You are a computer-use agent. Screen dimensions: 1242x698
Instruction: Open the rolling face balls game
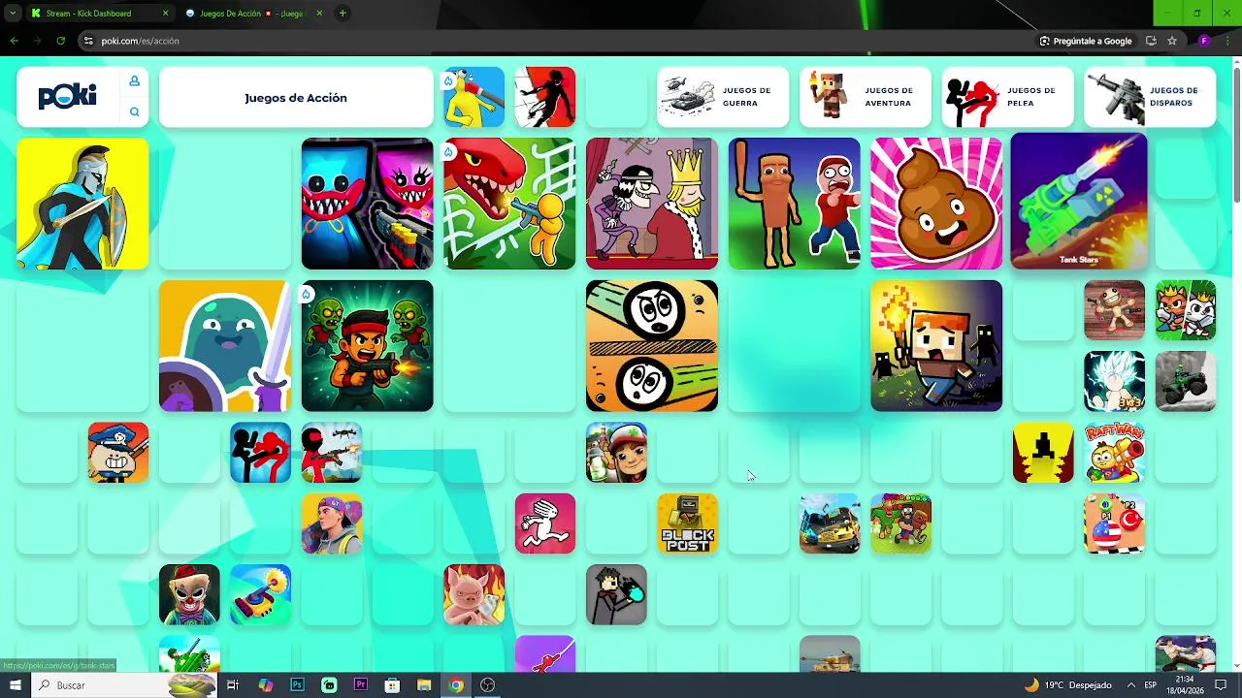click(x=652, y=346)
